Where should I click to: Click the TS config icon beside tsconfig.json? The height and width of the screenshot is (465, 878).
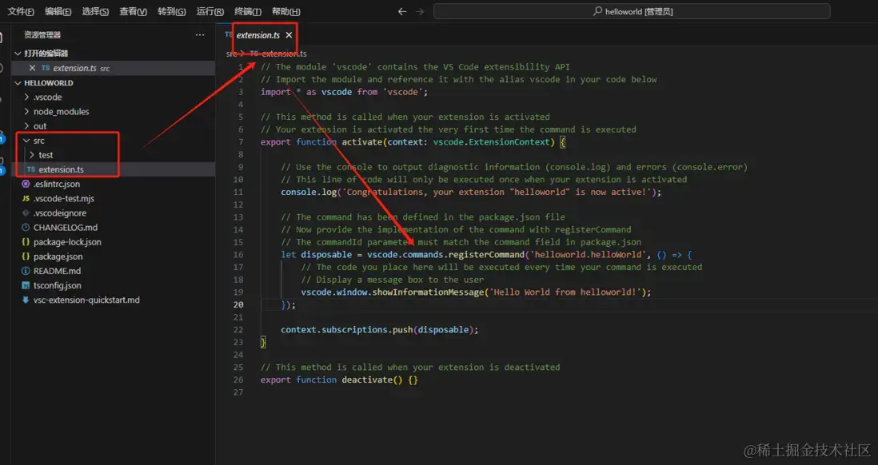[x=26, y=285]
